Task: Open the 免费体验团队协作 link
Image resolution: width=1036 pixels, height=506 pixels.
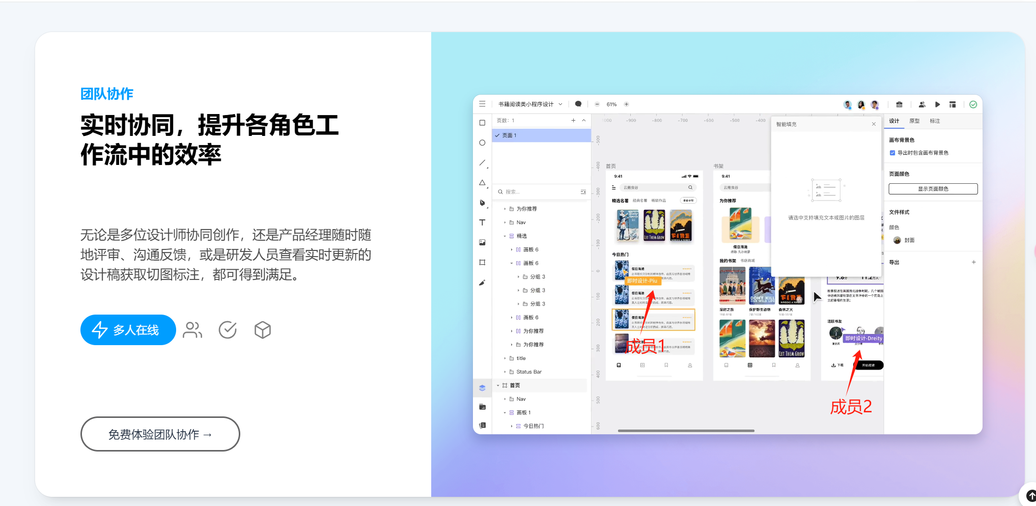Action: coord(160,434)
